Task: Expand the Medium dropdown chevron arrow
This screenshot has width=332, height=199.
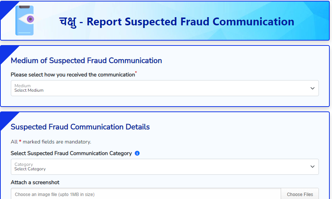Action: (312, 88)
